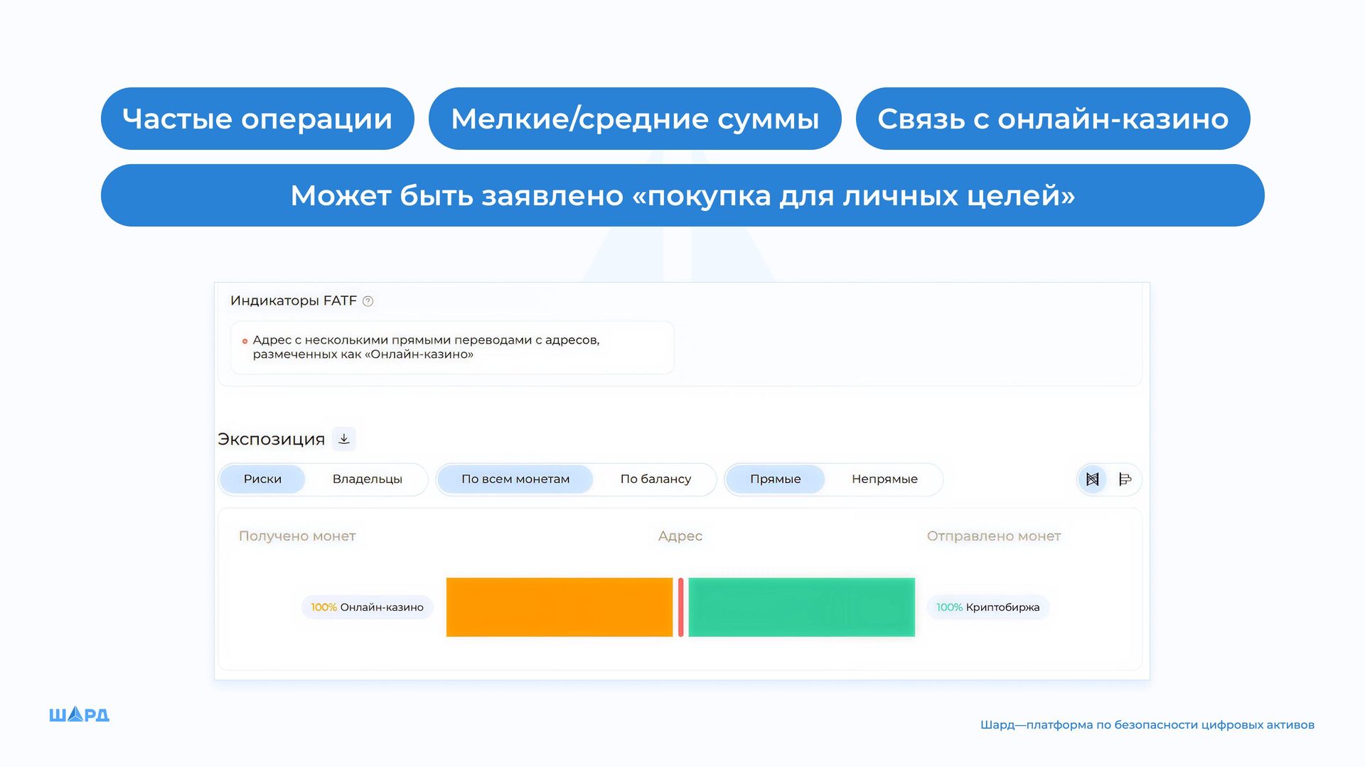Viewport: 1365px width, 767px height.
Task: Select the По всем монетам option
Action: (x=515, y=479)
